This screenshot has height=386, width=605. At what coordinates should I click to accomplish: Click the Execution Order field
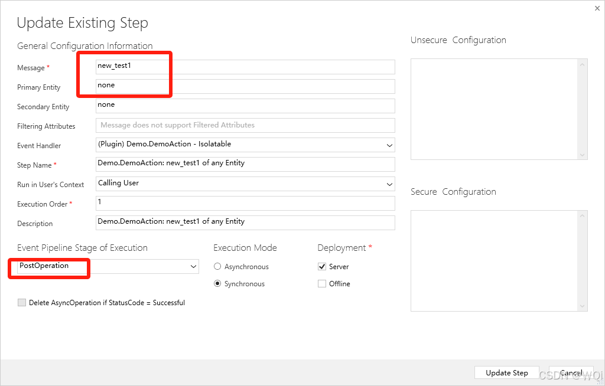point(245,203)
